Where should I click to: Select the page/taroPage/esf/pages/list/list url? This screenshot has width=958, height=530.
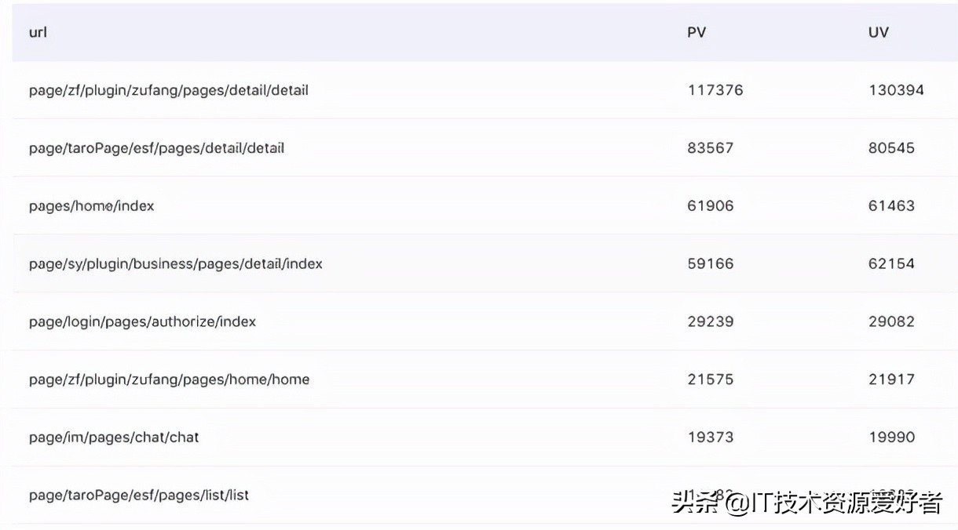(x=139, y=496)
